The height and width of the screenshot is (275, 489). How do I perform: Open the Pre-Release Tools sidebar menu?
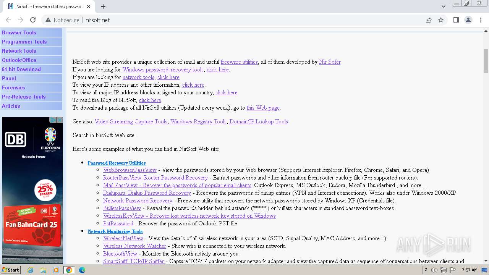[x=31, y=97]
